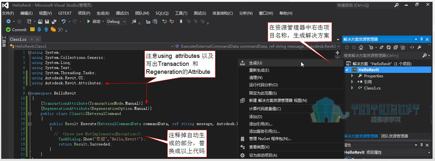Close the Class1.cs tab

click(x=38, y=39)
